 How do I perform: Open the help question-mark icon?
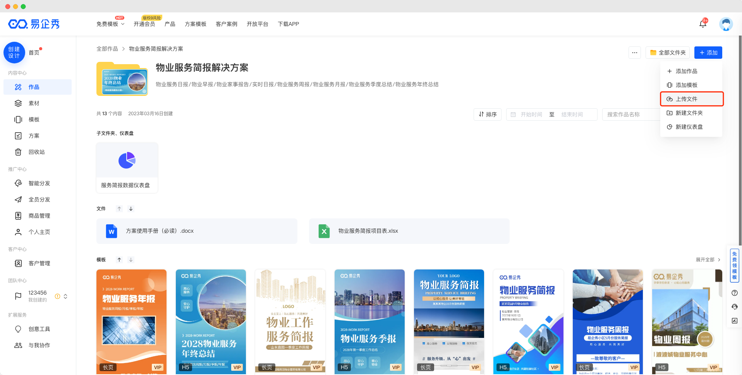tap(734, 293)
